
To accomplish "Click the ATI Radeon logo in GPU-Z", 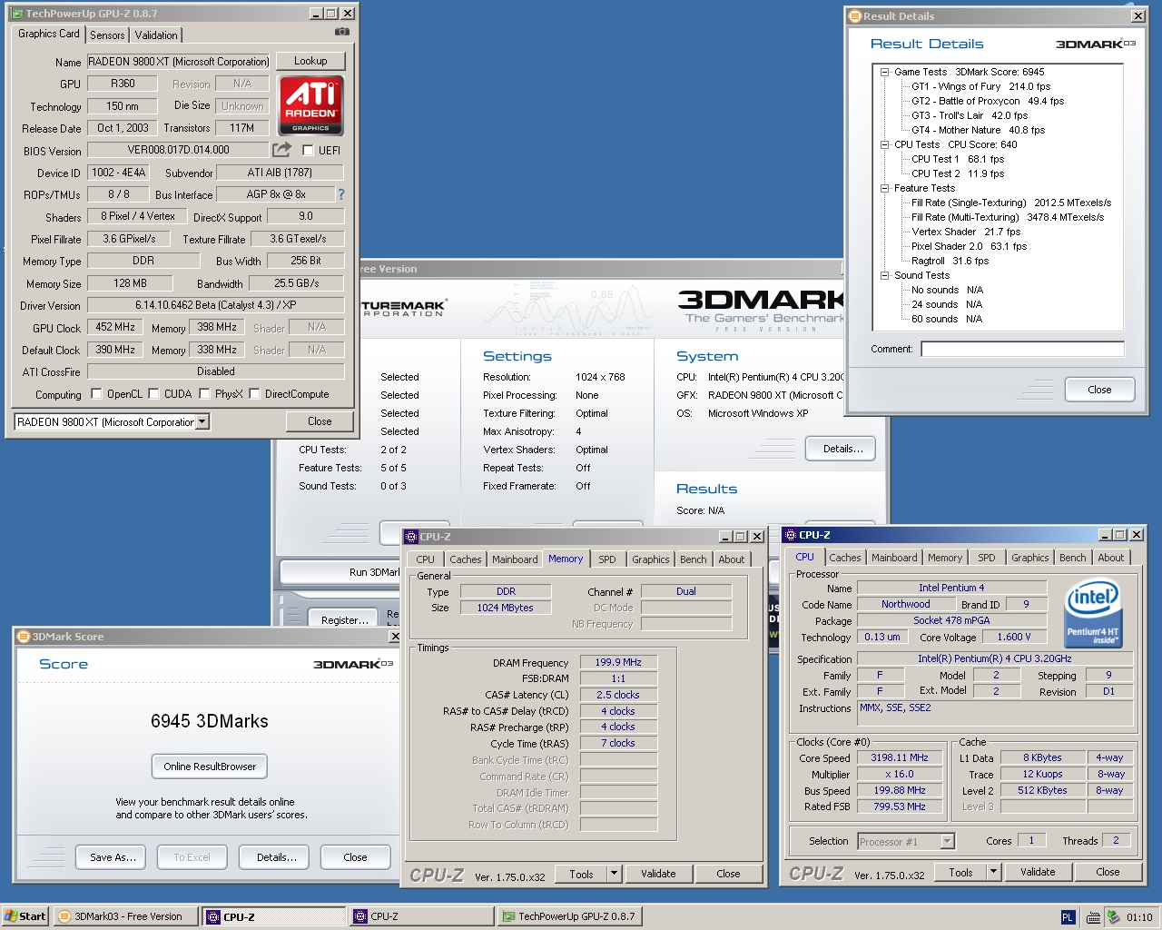I will 310,105.
